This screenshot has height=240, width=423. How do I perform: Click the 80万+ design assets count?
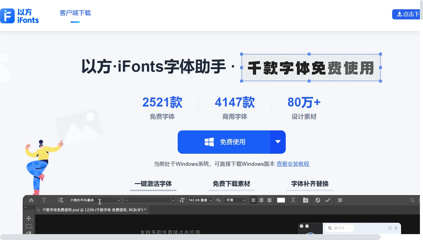click(304, 102)
